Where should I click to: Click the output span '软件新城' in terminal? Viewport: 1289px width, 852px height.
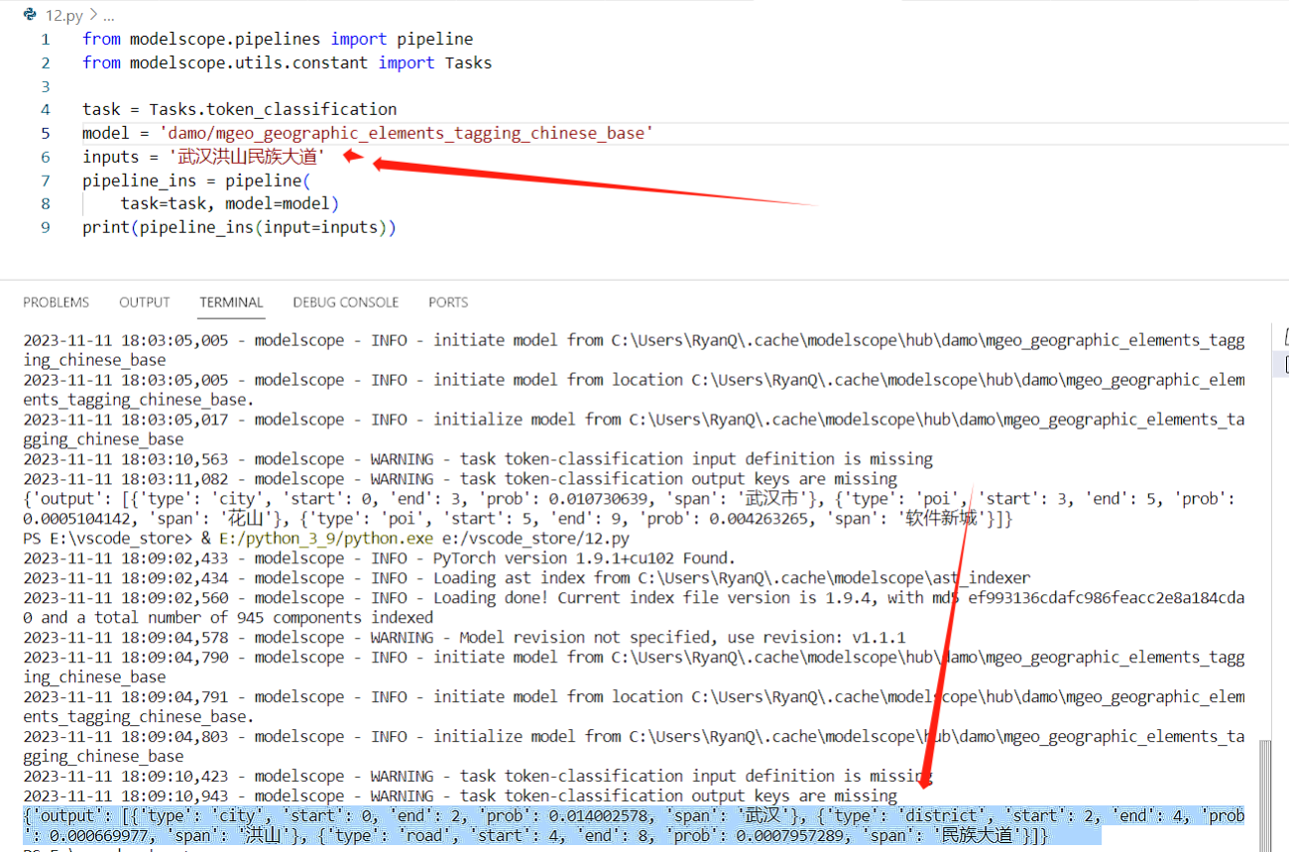(942, 519)
